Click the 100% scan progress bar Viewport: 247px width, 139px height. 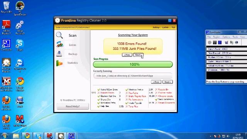(133, 64)
